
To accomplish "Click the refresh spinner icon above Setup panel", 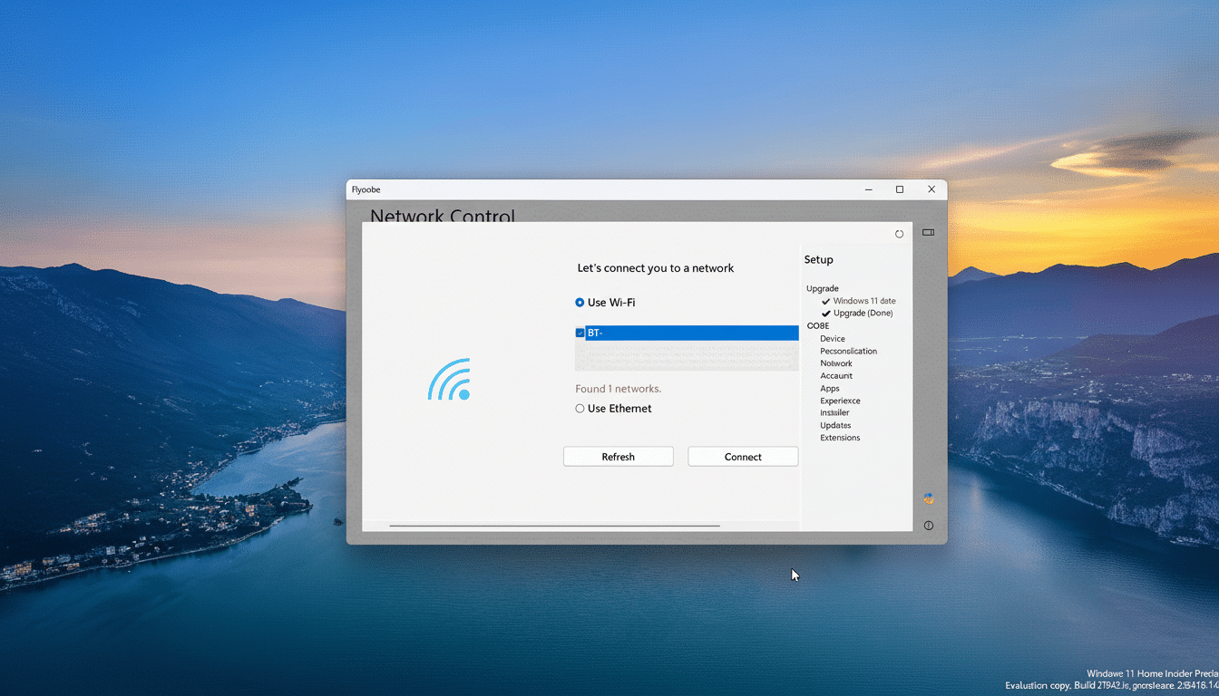I will tap(899, 233).
